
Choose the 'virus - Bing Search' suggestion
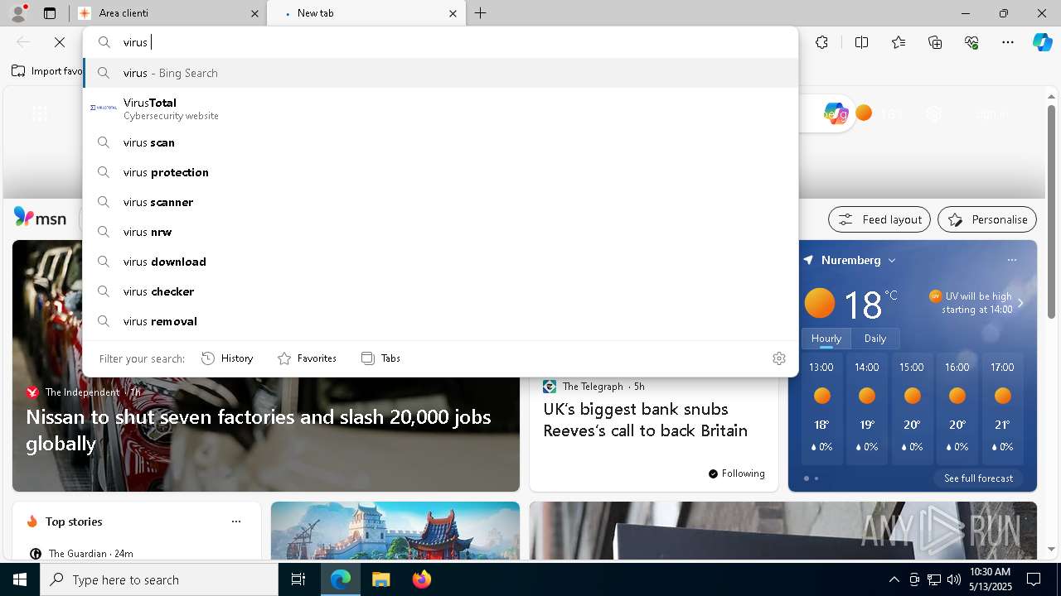440,73
